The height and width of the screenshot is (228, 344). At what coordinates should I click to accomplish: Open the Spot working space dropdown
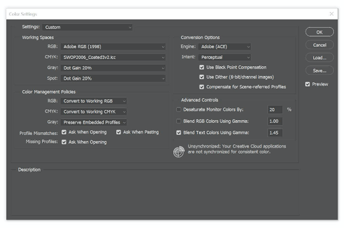pyautogui.click(x=113, y=78)
